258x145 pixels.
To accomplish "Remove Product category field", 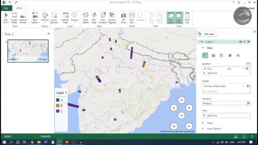I will [248, 103].
